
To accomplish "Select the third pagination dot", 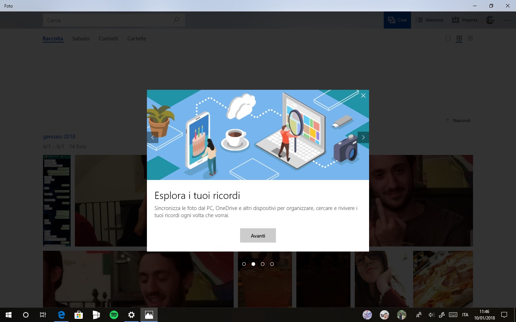I will (x=263, y=264).
